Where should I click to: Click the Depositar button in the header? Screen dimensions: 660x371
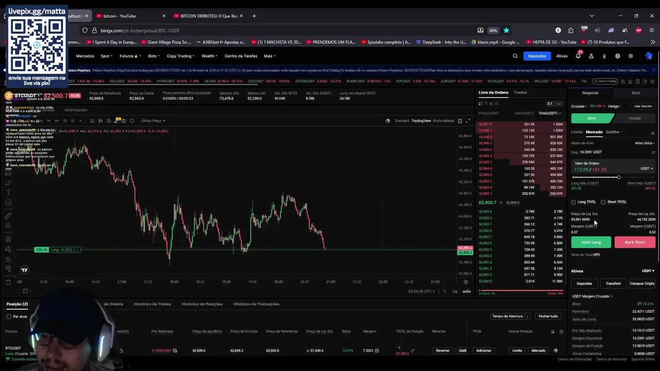537,56
